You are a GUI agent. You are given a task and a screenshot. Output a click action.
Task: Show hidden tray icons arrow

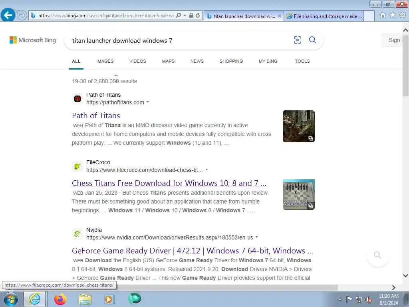coord(340,299)
